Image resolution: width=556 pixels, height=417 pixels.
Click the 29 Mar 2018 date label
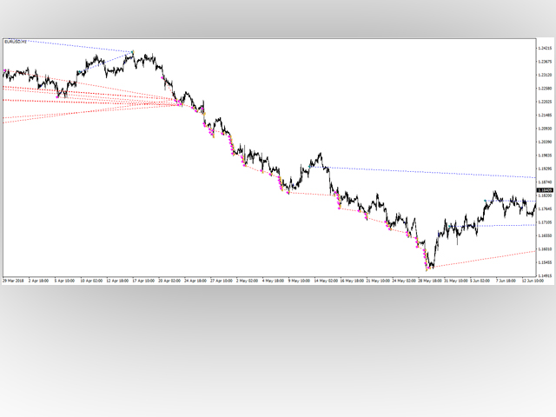13,281
